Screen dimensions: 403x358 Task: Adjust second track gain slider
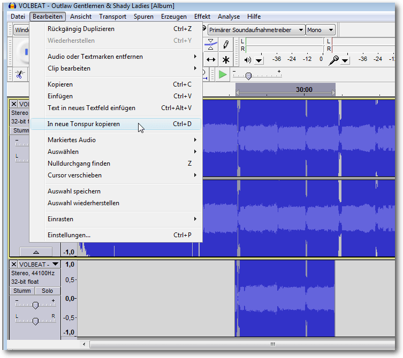[35, 305]
